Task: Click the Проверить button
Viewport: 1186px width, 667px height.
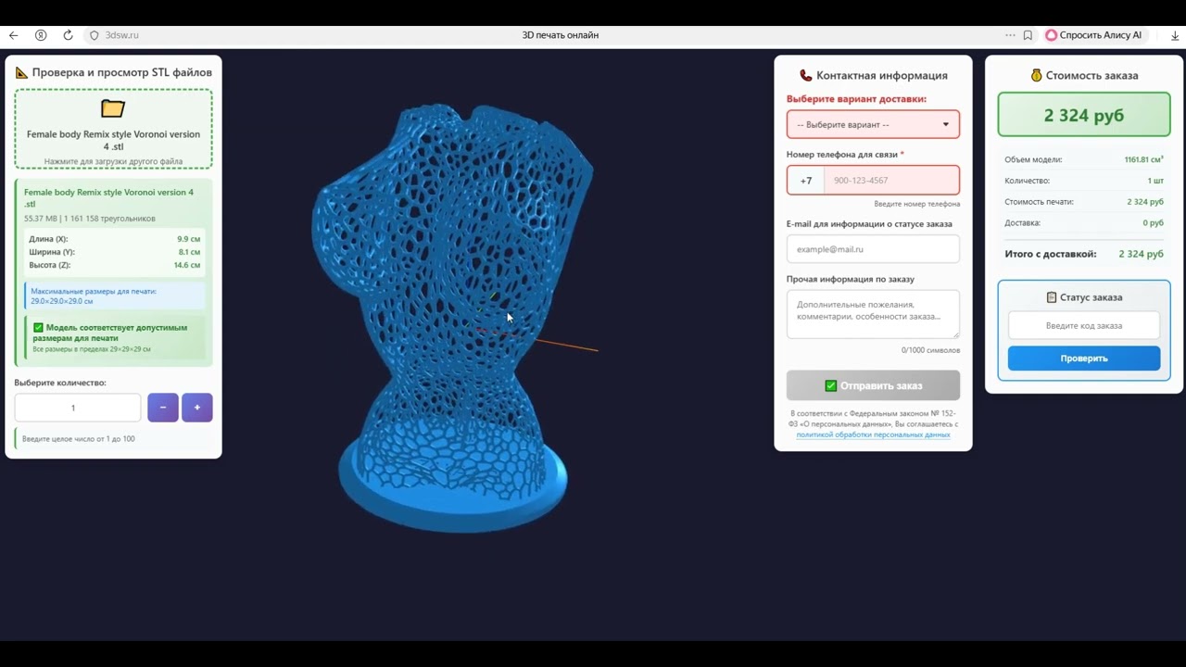Action: click(x=1084, y=359)
